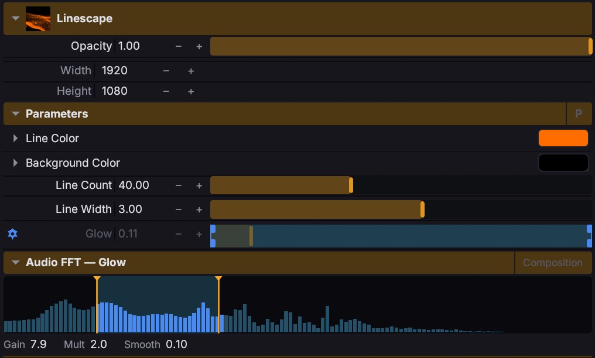The width and height of the screenshot is (595, 358).
Task: Click the Background Color label
Action: (x=73, y=163)
